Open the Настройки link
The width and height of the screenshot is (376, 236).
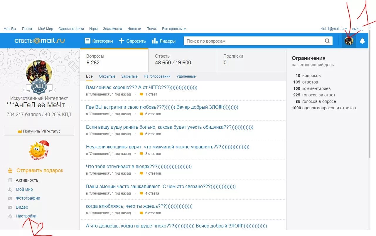coord(26,216)
